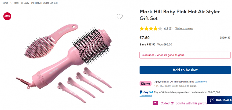232x110 pixels.
Task: Click the Clearance notice box
Action: click(185, 55)
